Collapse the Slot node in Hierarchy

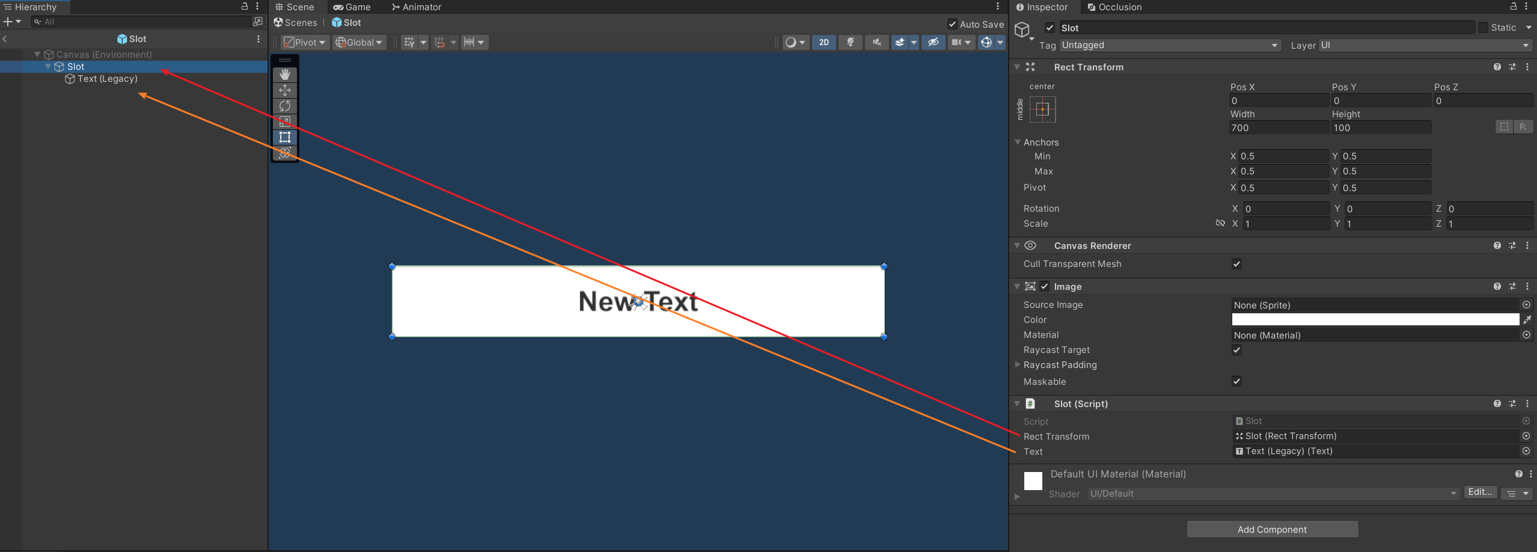[48, 66]
